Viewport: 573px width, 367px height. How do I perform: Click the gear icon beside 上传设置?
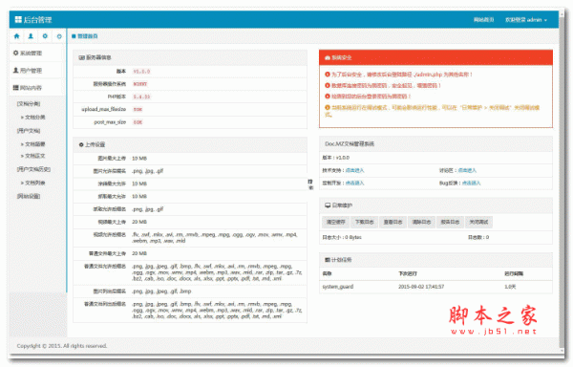tap(81, 144)
